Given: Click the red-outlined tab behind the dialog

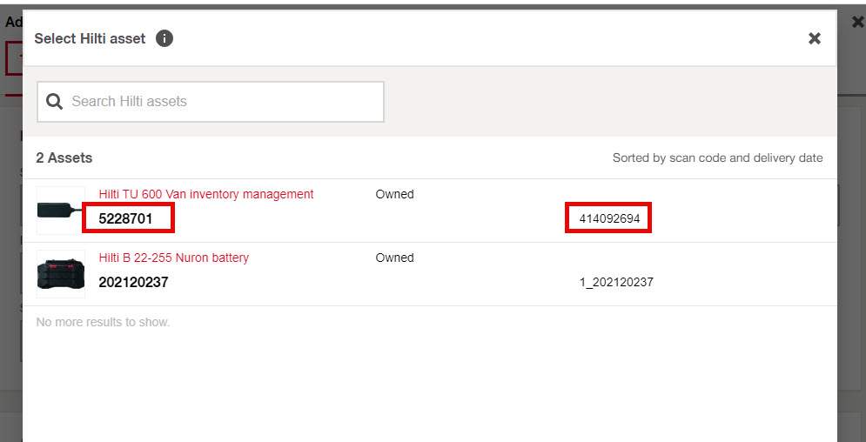Looking at the screenshot, I should (13, 57).
